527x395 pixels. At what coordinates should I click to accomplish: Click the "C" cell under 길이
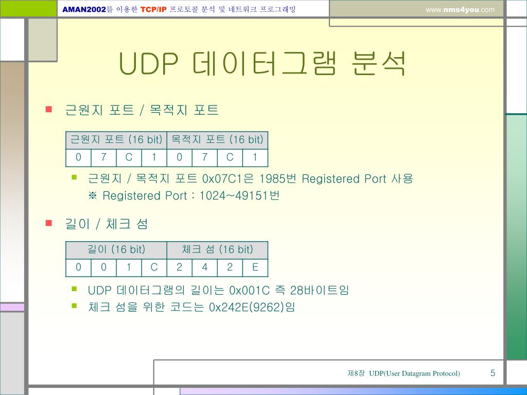154,267
